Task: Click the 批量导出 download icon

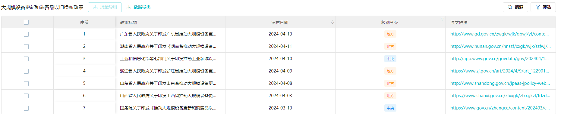Action: [x=95, y=7]
